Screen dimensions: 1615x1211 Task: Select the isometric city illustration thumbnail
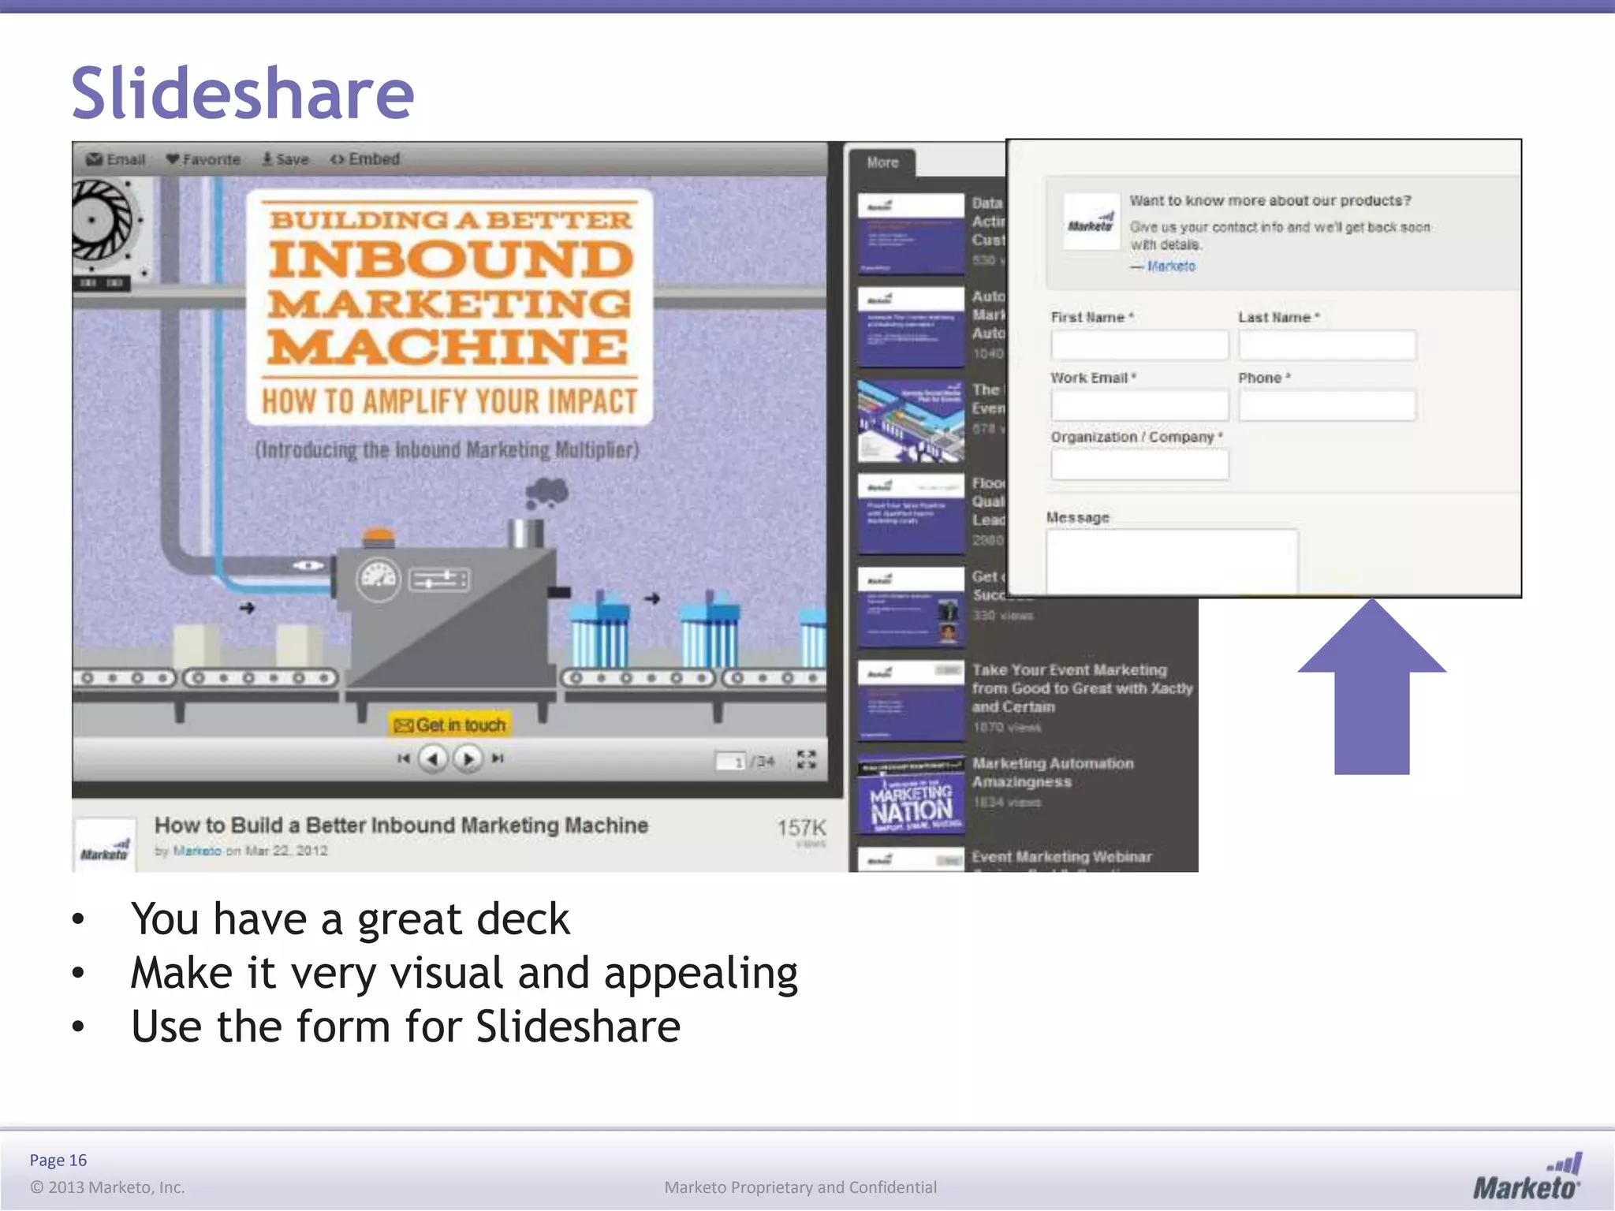coord(912,420)
